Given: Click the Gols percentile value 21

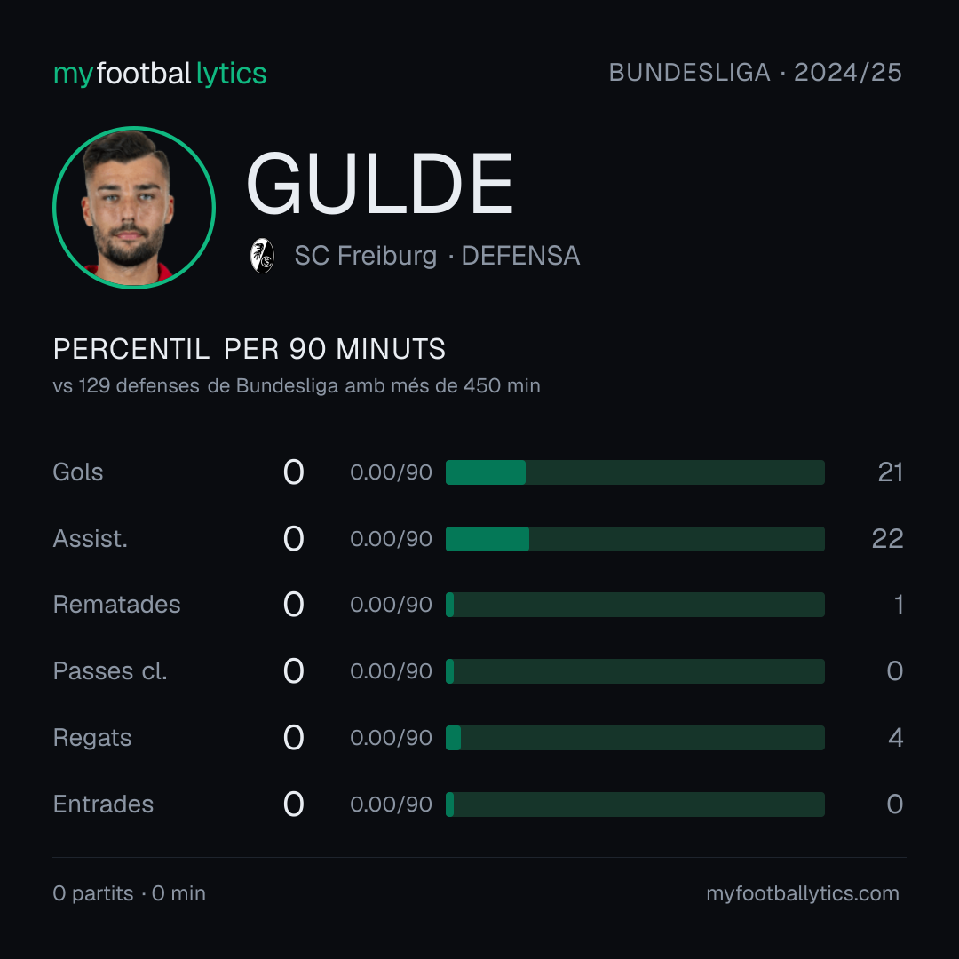Looking at the screenshot, I should 891,472.
